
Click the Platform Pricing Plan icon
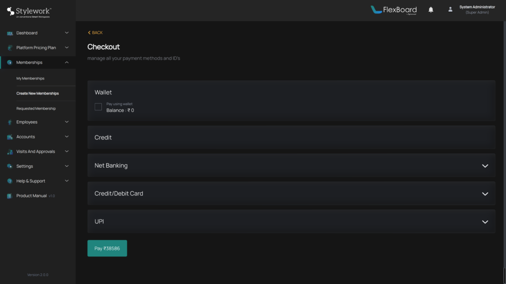tap(10, 48)
